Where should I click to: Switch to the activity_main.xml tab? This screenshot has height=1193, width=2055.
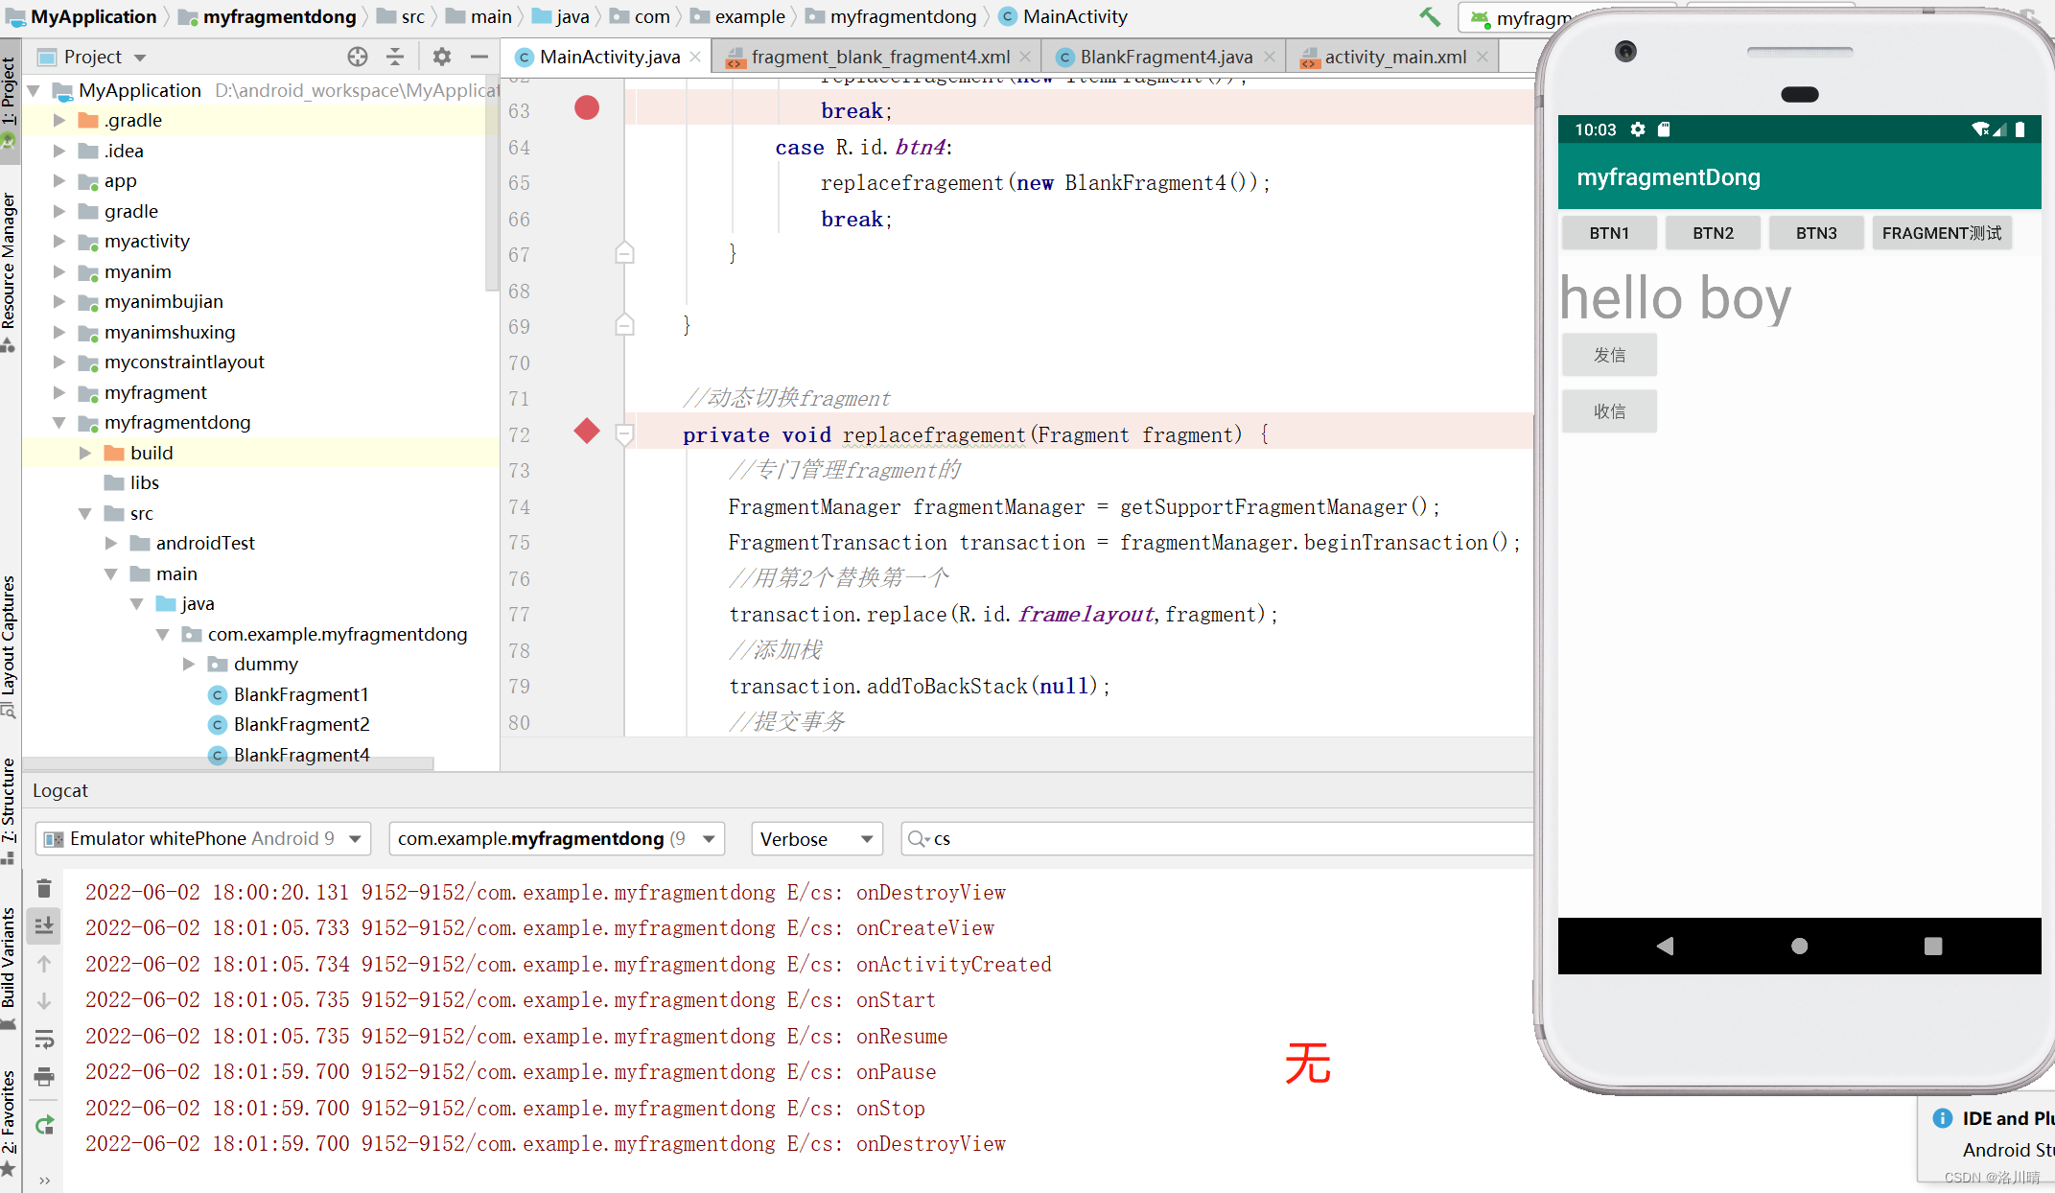click(1395, 57)
